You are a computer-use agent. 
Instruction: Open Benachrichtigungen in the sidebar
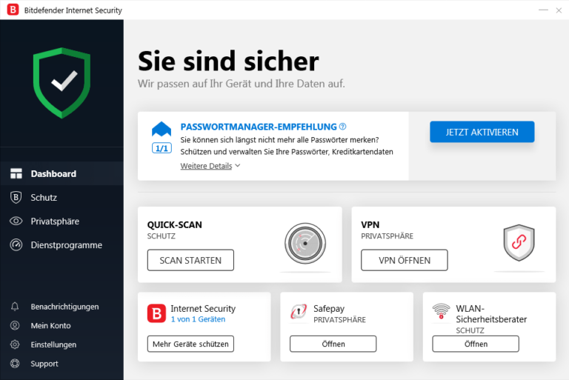click(61, 307)
